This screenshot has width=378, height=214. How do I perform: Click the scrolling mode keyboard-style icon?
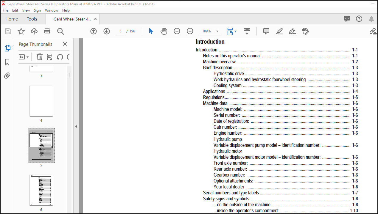click(247, 31)
